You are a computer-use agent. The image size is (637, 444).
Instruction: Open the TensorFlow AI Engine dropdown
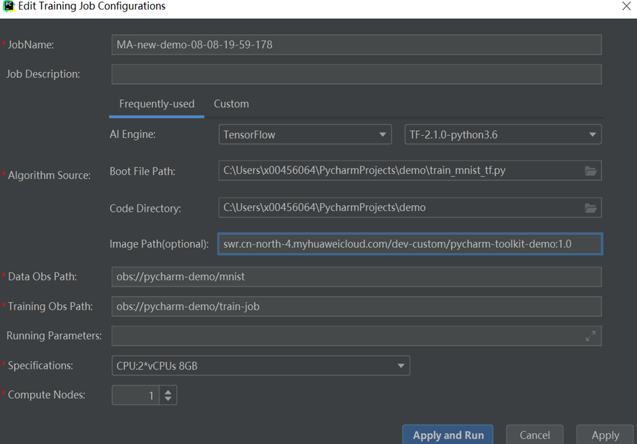(304, 134)
